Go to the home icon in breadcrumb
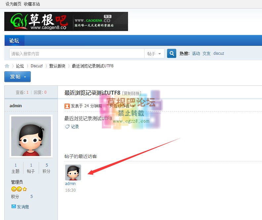The image size is (262, 220). [7, 66]
